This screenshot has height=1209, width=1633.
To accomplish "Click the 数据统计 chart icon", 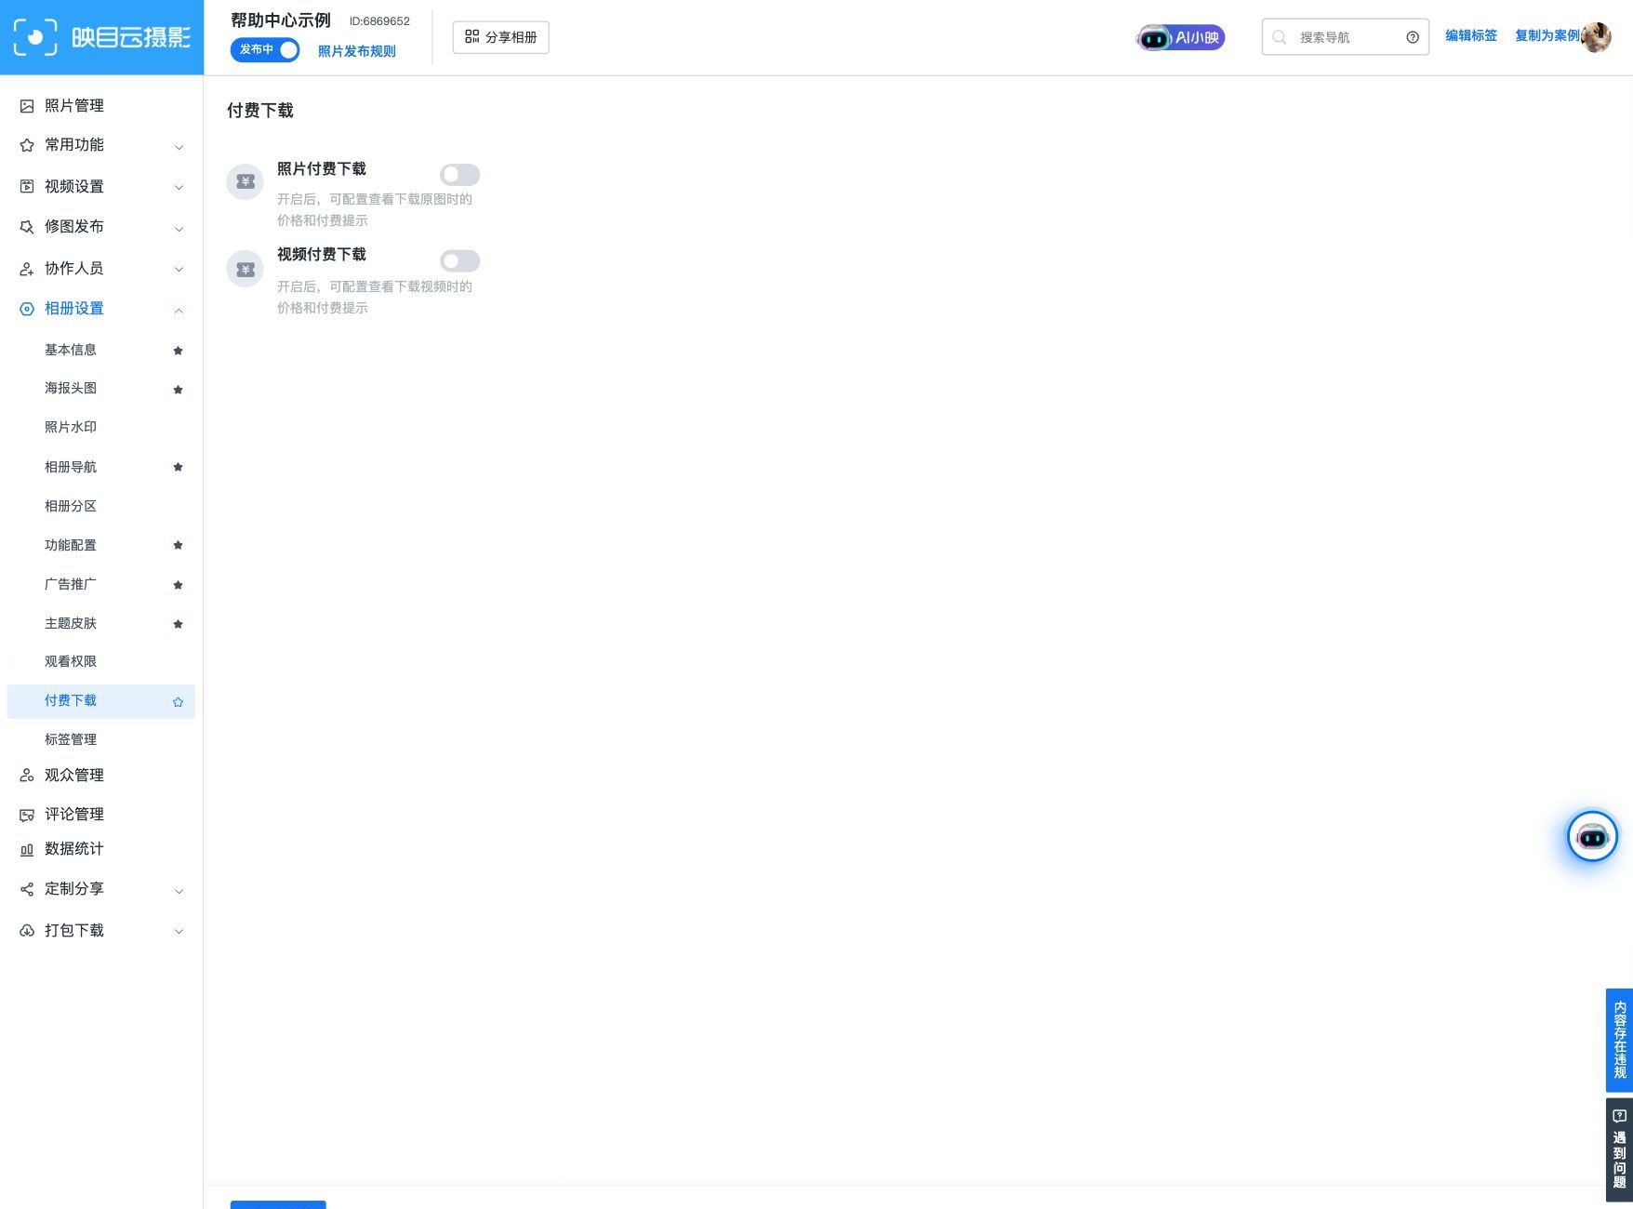I will tap(27, 849).
